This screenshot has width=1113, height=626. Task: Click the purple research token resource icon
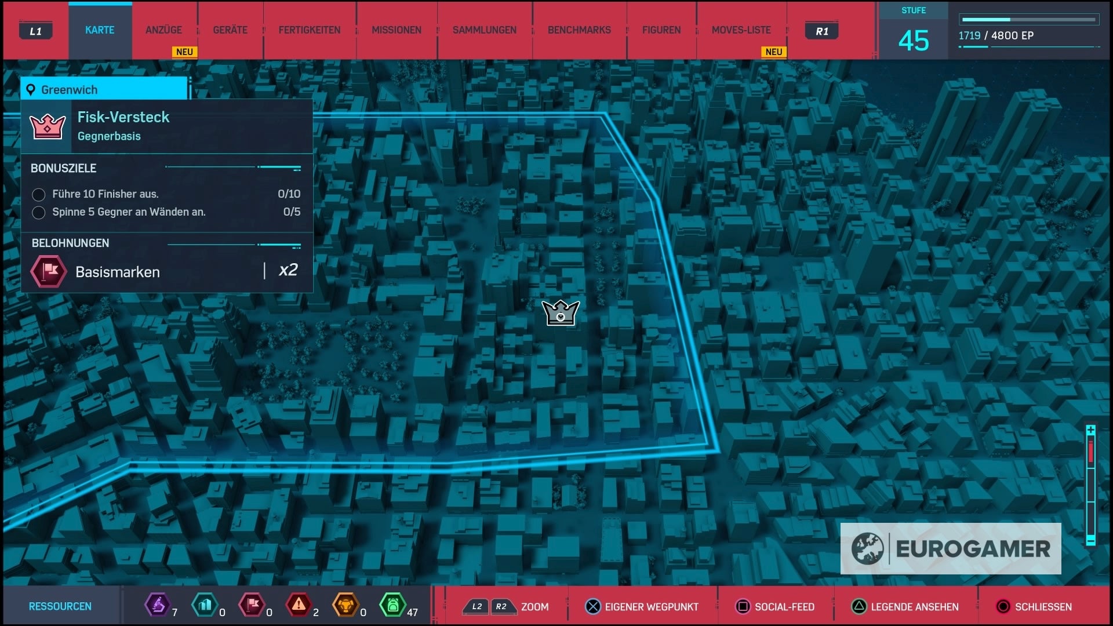coord(157,605)
